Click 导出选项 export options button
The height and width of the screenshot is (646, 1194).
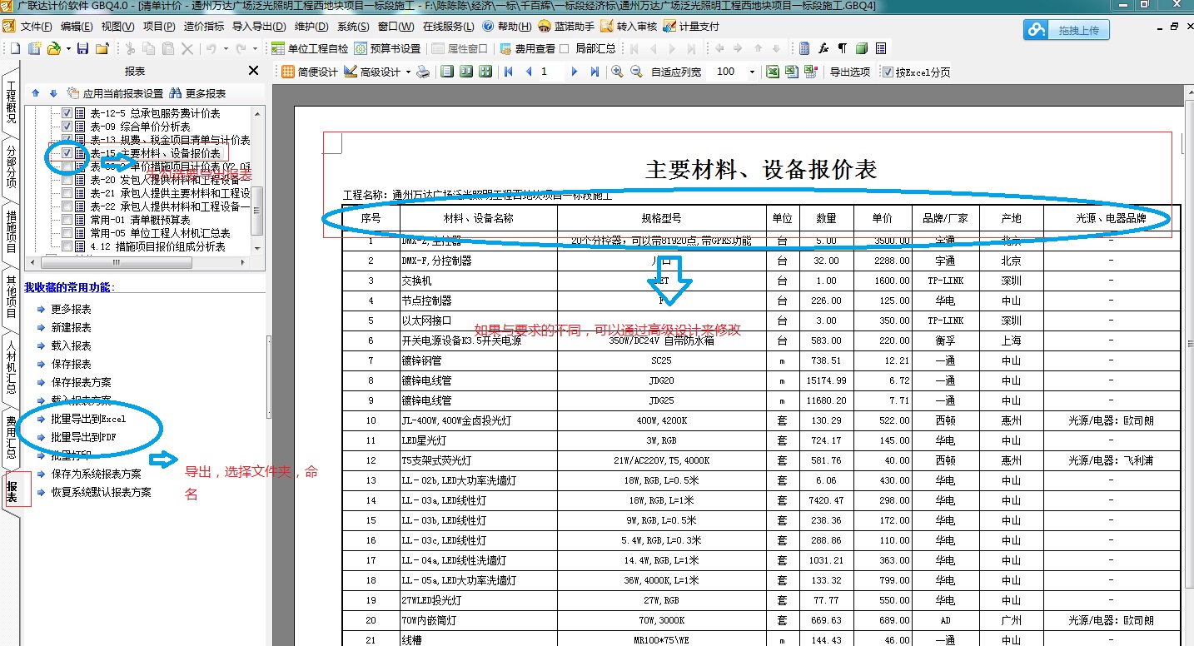(x=849, y=72)
